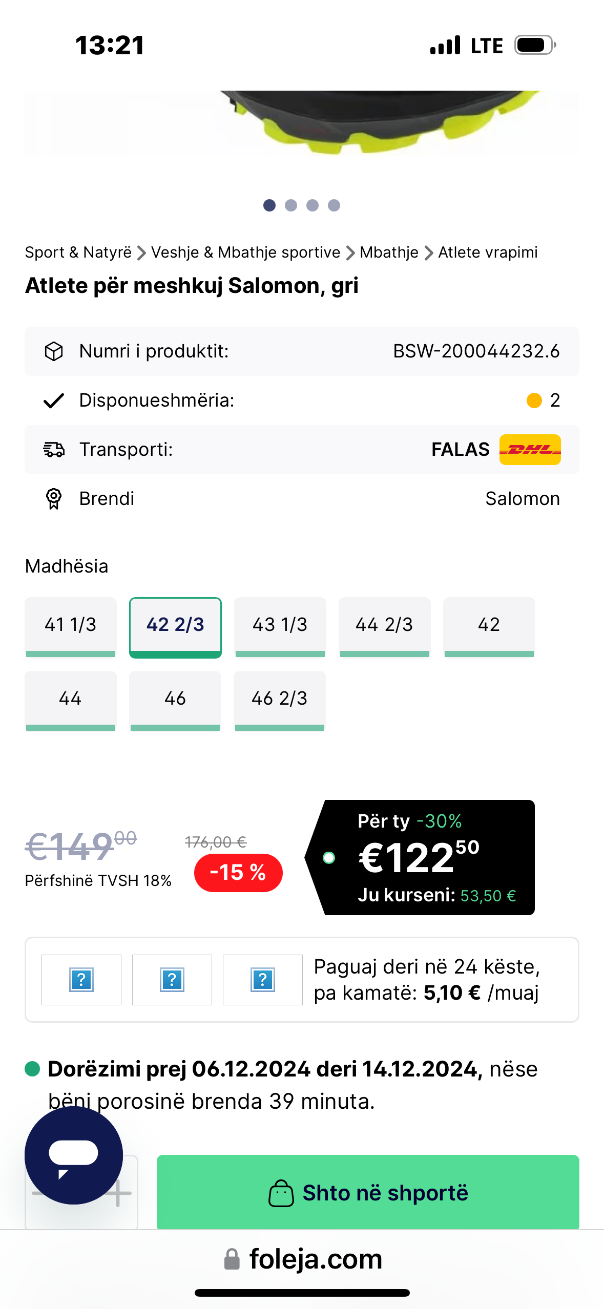Navigate to Mbathje breadcrumb
The height and width of the screenshot is (1309, 604).
click(x=389, y=252)
